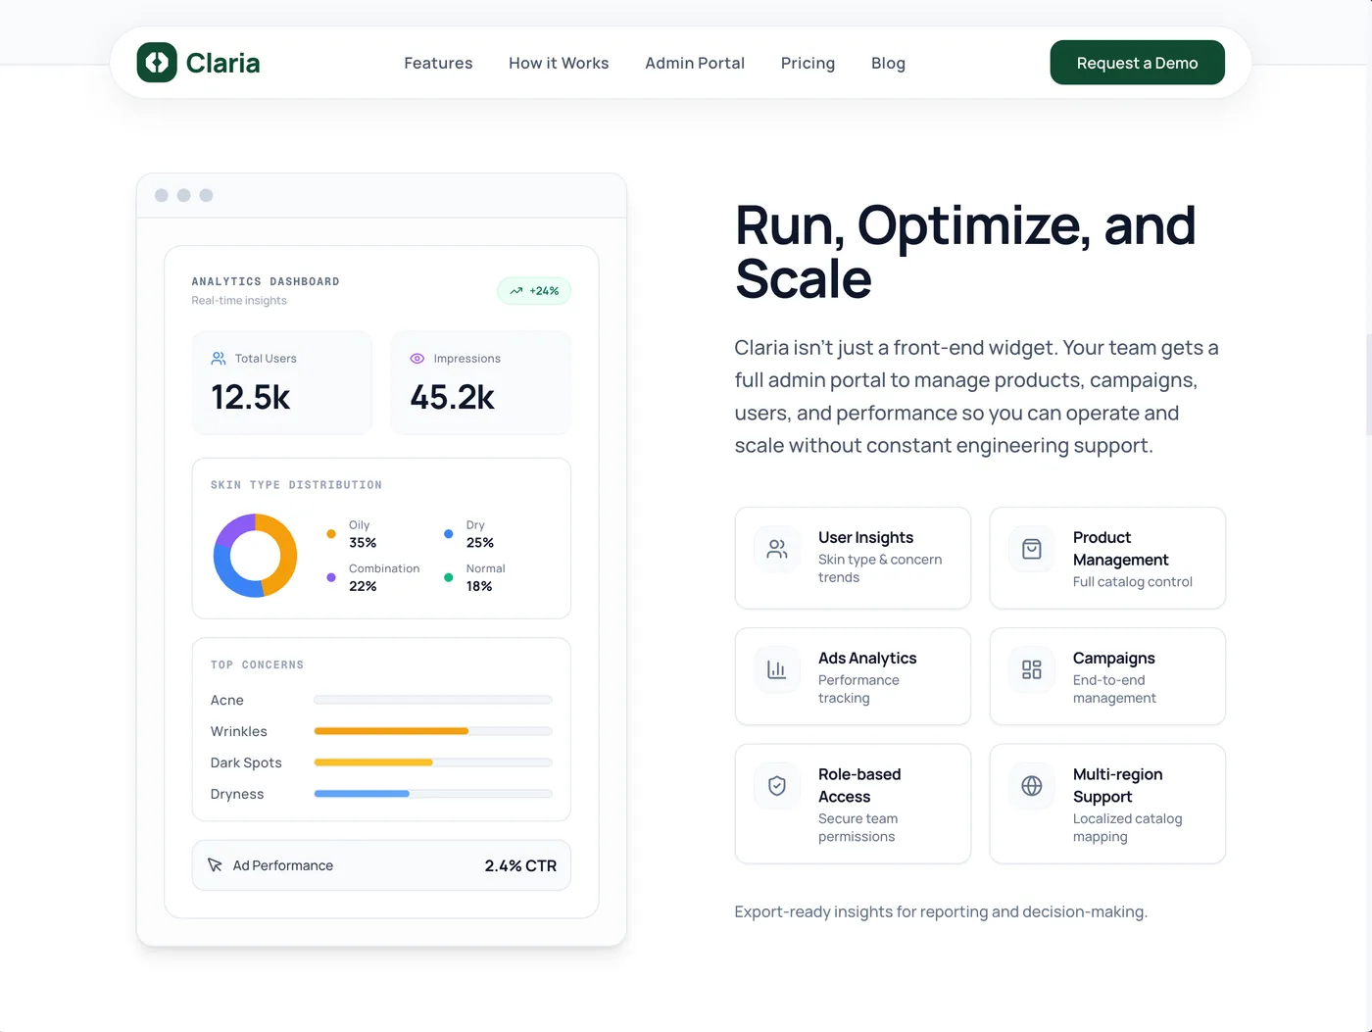Click the trending arrow icon in +24% badge
This screenshot has height=1032, width=1372.
coord(516,291)
